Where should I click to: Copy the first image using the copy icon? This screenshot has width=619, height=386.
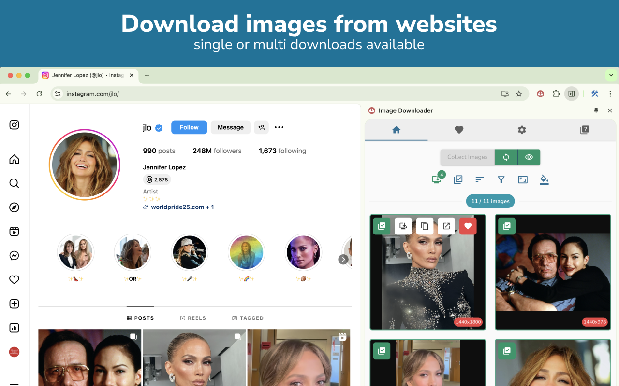click(x=425, y=225)
